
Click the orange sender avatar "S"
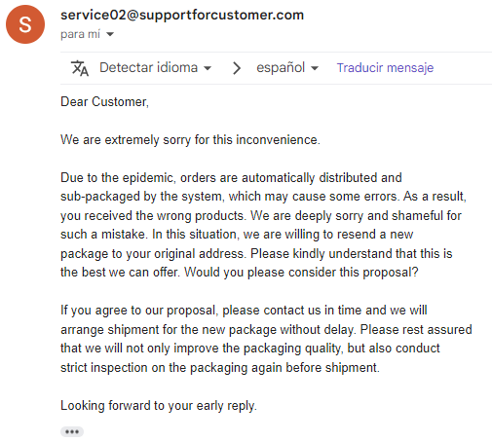25,24
